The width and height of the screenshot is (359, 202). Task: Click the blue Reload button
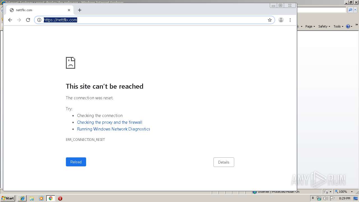[x=76, y=162]
